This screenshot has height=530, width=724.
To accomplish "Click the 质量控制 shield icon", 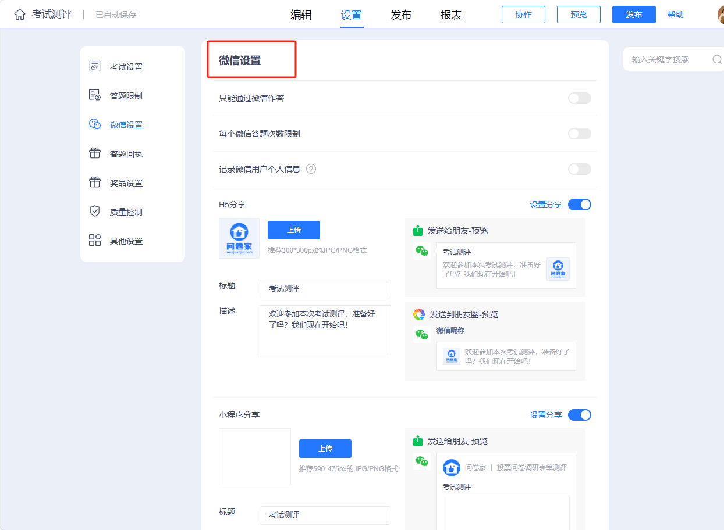I will [95, 212].
